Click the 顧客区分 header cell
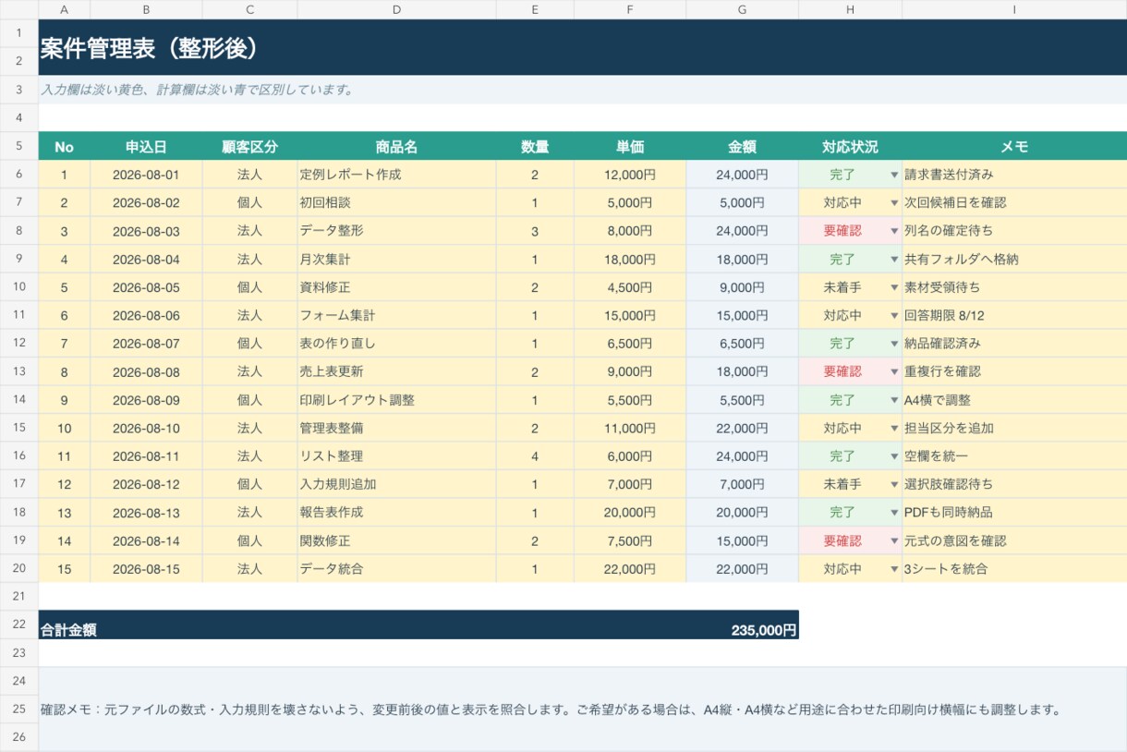Screen dimensions: 1127x752 249,146
